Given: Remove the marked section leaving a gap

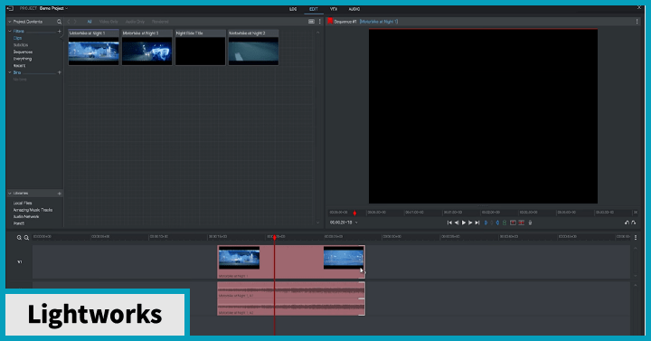Looking at the screenshot, I should click(x=514, y=223).
